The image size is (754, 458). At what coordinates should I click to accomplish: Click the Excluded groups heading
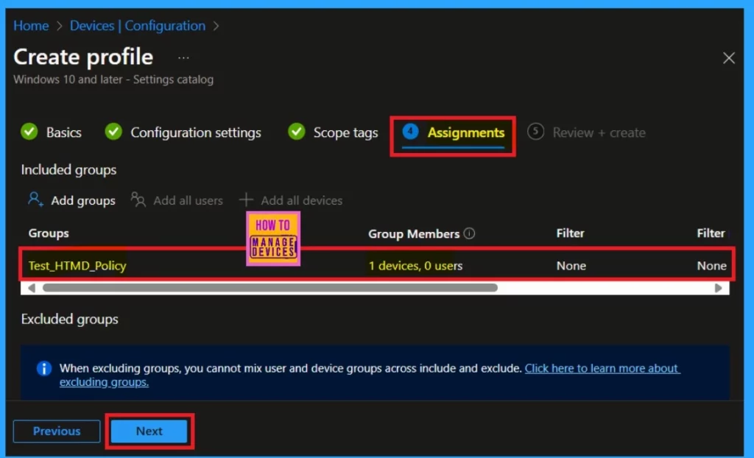tap(70, 319)
